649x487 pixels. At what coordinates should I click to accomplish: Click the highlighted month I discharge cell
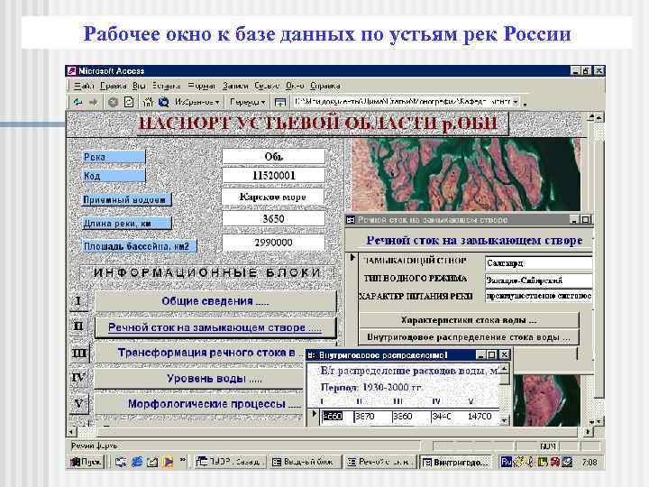(x=337, y=416)
